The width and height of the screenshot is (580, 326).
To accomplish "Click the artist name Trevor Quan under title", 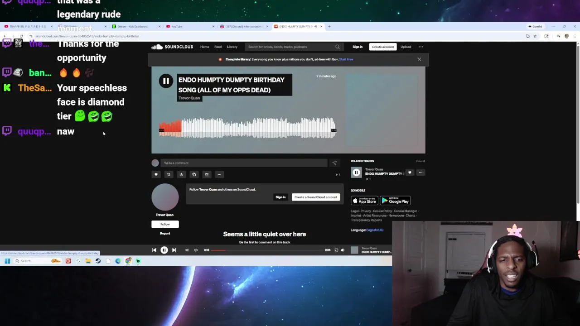I will 189,98.
